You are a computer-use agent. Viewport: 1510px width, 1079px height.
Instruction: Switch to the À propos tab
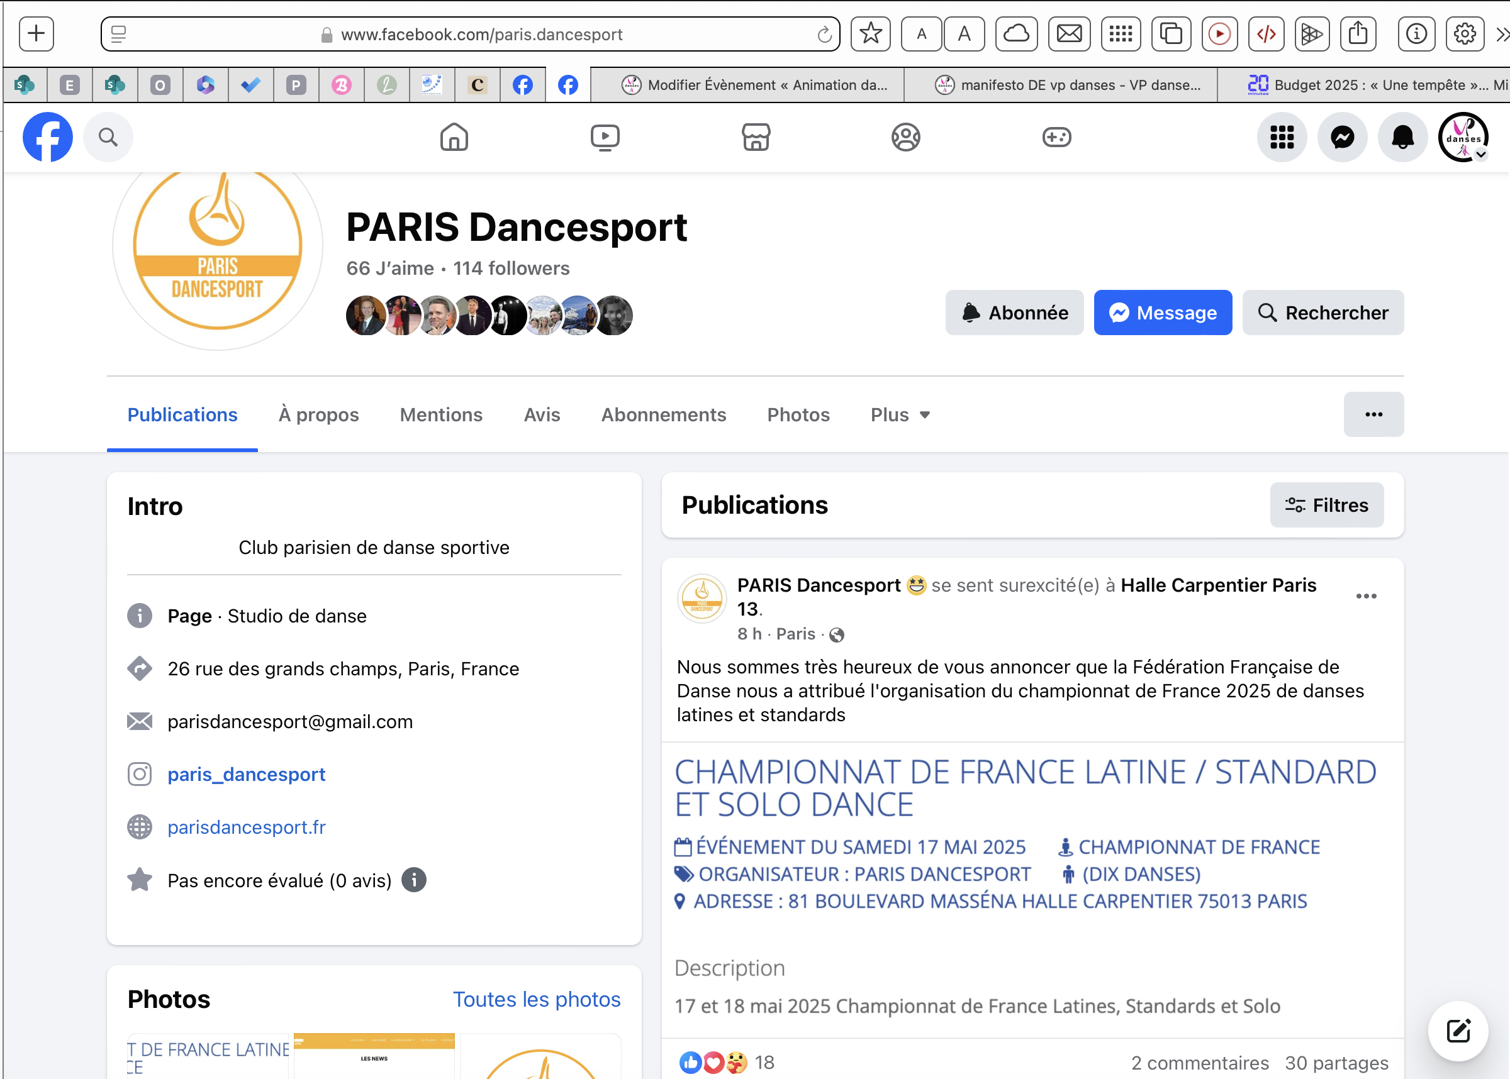click(318, 414)
